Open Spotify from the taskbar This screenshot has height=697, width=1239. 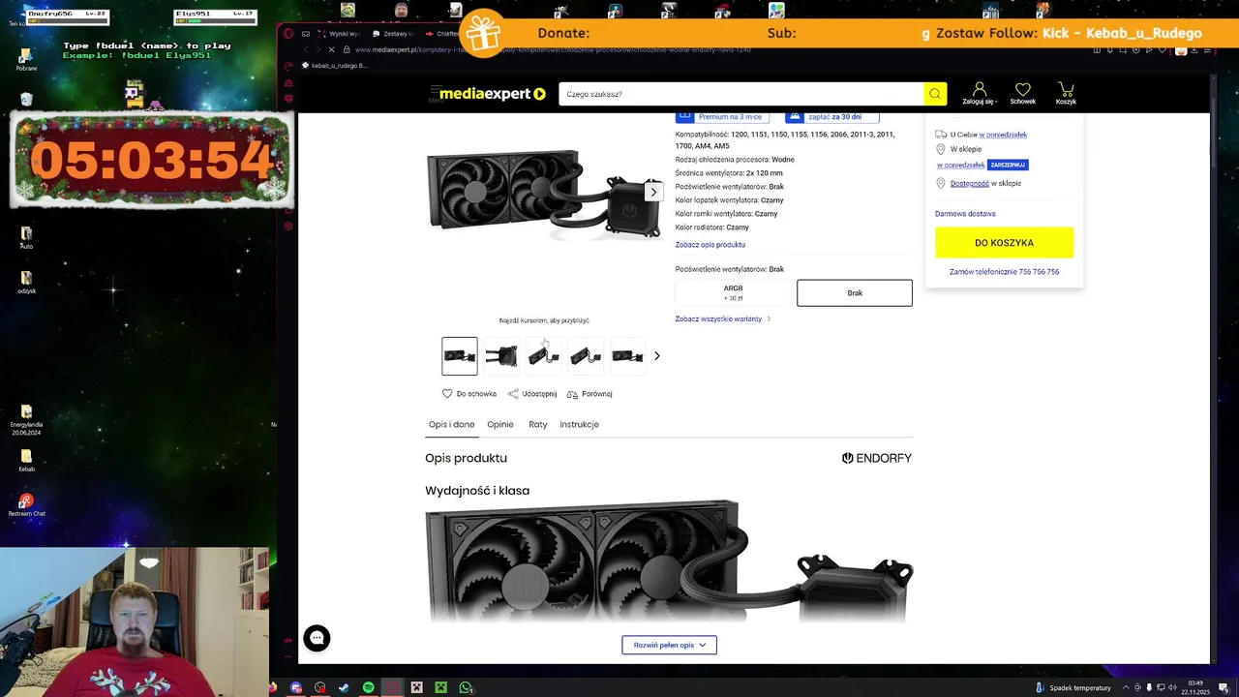click(x=368, y=687)
